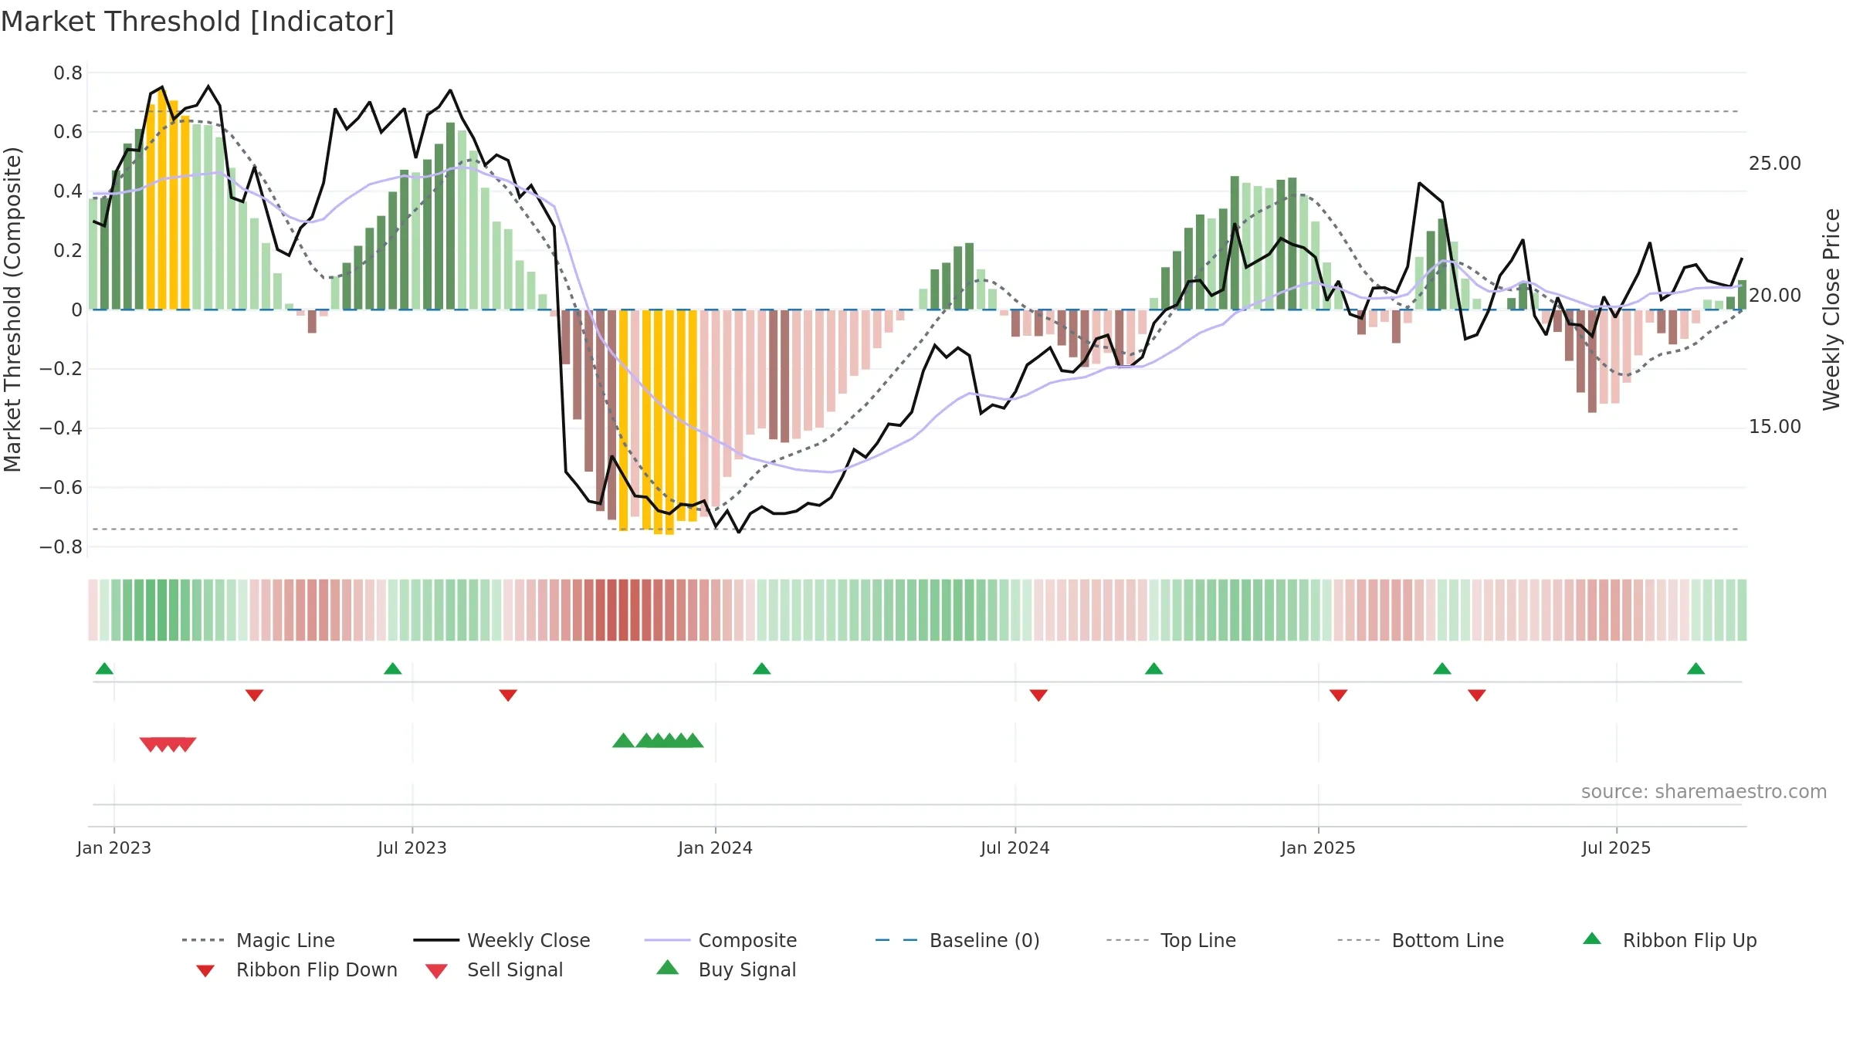1853x1042 pixels.
Task: Toggle the Sell Signal legend entry
Action: pyautogui.click(x=494, y=970)
